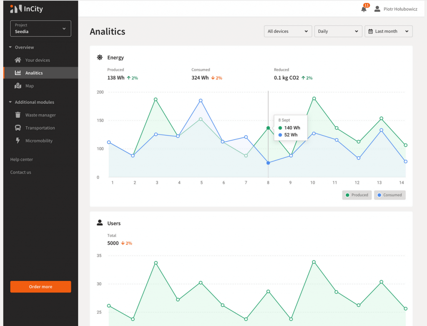Open the notifications bell icon

click(x=364, y=9)
